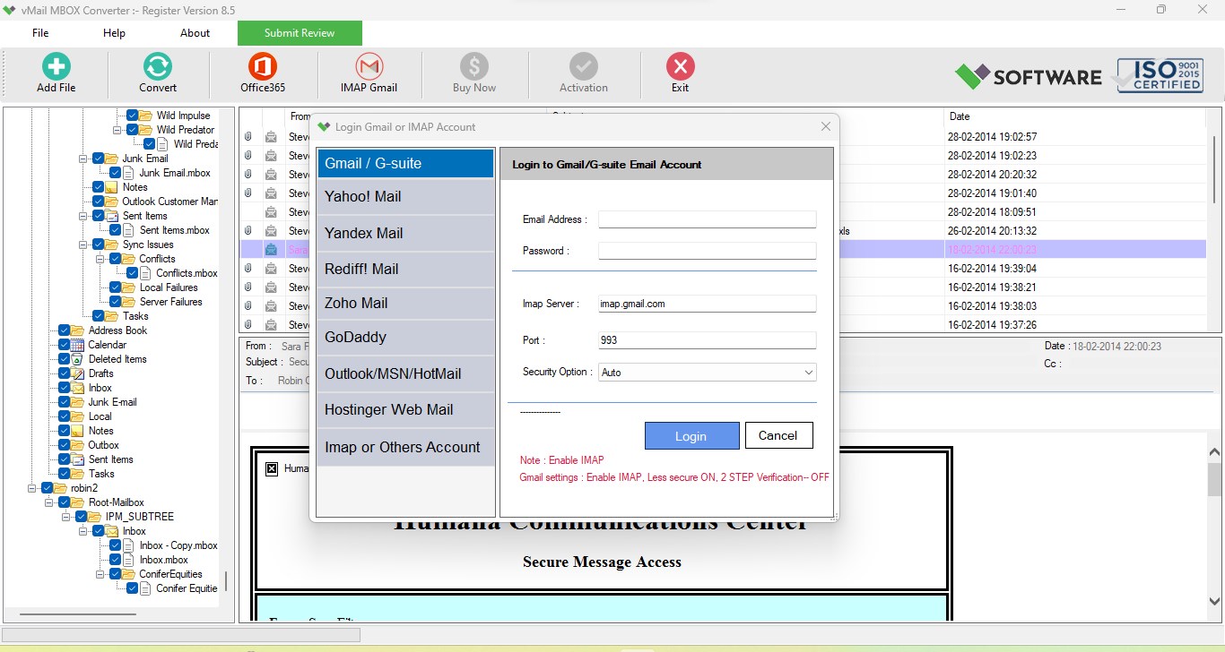Click the Drafts folder pencil icon
The height and width of the screenshot is (652, 1225).
coord(78,373)
